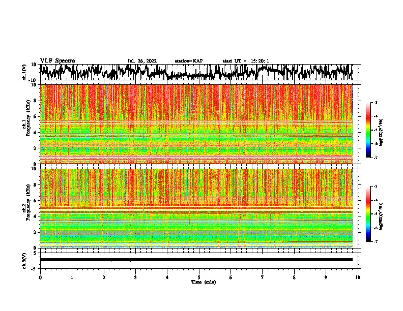Click time axis tick label 6

coord(231,277)
